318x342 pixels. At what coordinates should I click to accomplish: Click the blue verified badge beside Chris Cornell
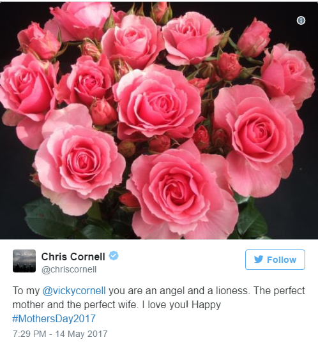pyautogui.click(x=114, y=255)
